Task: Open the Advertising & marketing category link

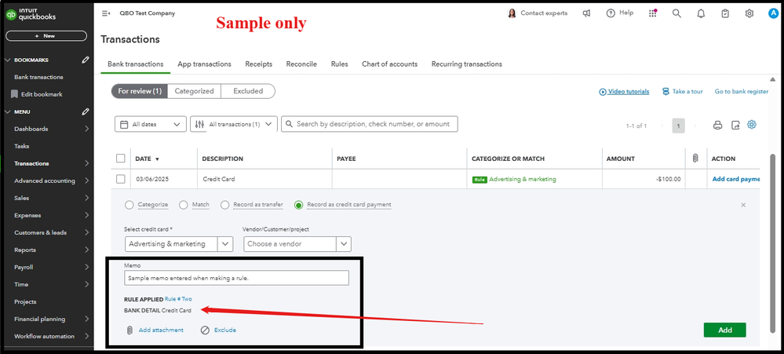Action: (523, 179)
